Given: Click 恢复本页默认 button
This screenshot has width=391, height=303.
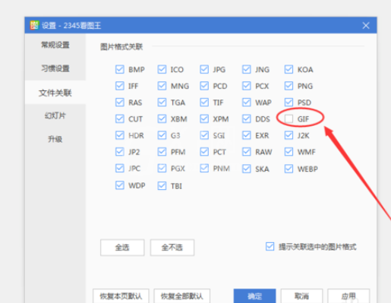Looking at the screenshot, I should [x=121, y=296].
